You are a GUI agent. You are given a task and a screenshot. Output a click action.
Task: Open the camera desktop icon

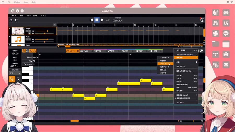tap(226, 54)
